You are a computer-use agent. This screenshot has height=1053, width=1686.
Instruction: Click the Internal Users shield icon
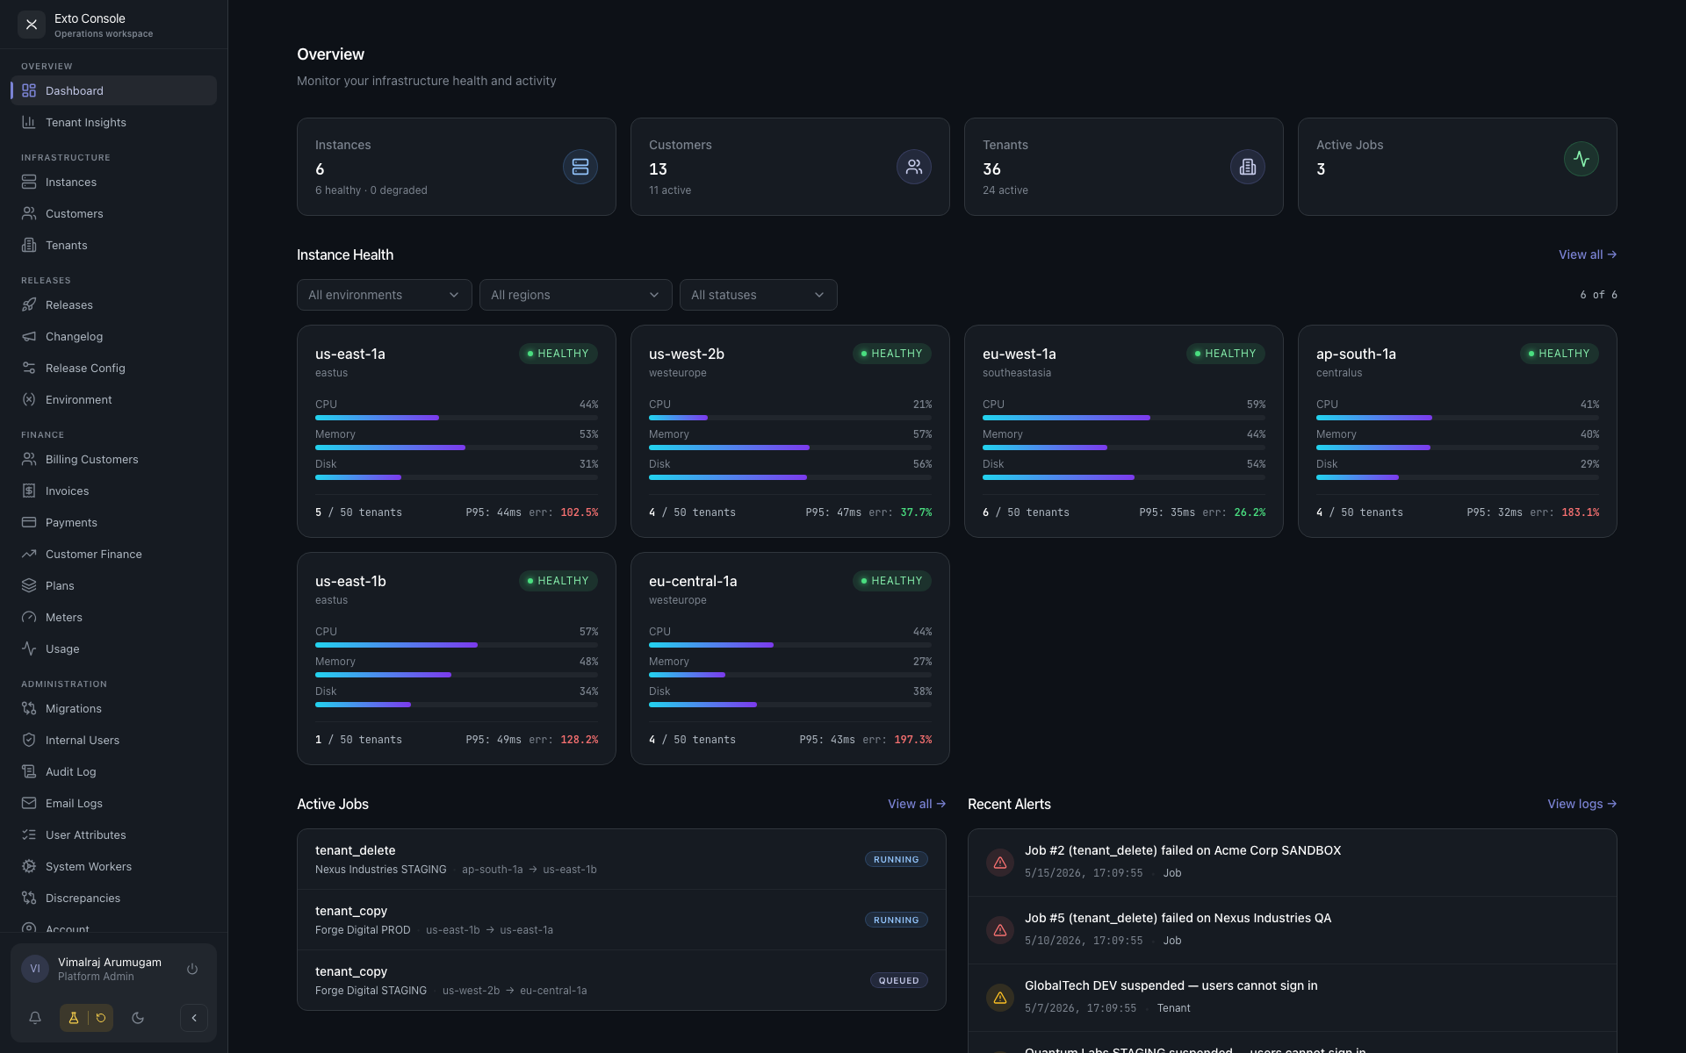coord(29,740)
